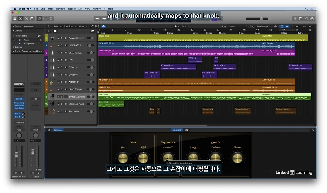Mute the Output channel strip

33,173
